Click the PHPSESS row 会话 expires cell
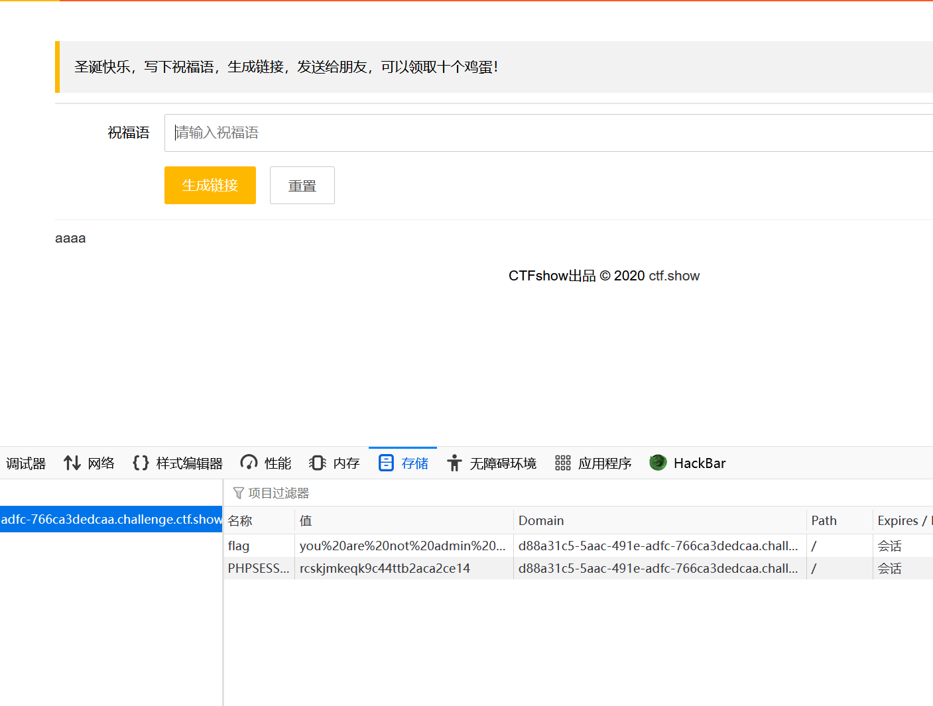This screenshot has height=706, width=933. tap(903, 568)
